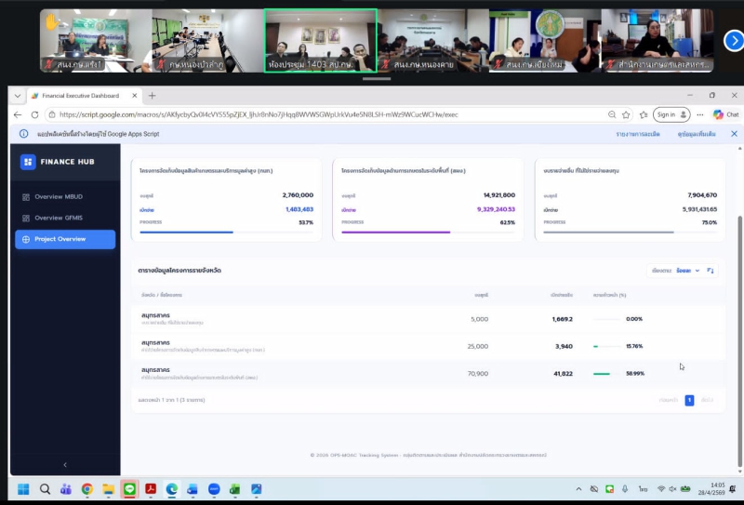Click the Finance Hub logo icon

[x=28, y=162]
